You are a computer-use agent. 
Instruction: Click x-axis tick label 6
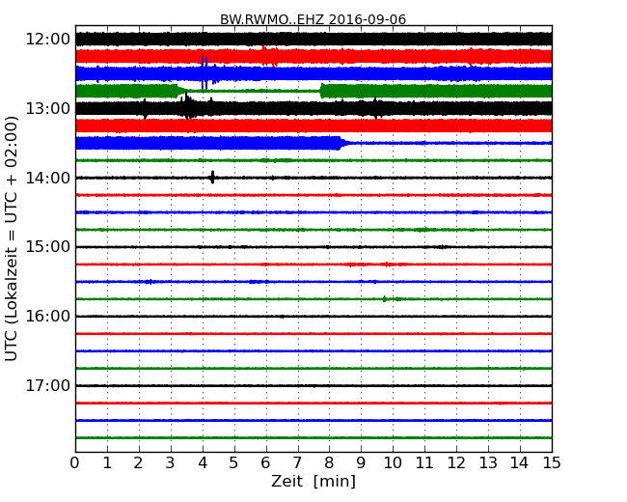265,463
